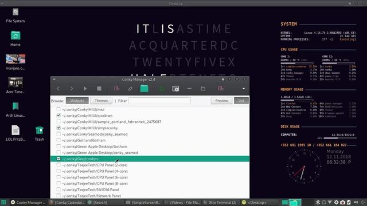Open application settings sliders icon at toolbar right

coord(220,89)
